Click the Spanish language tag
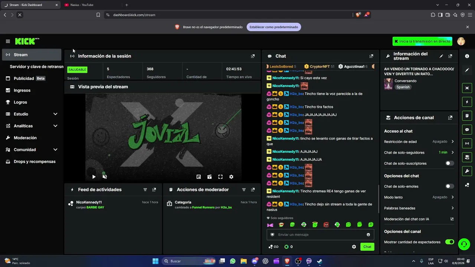 (x=403, y=87)
